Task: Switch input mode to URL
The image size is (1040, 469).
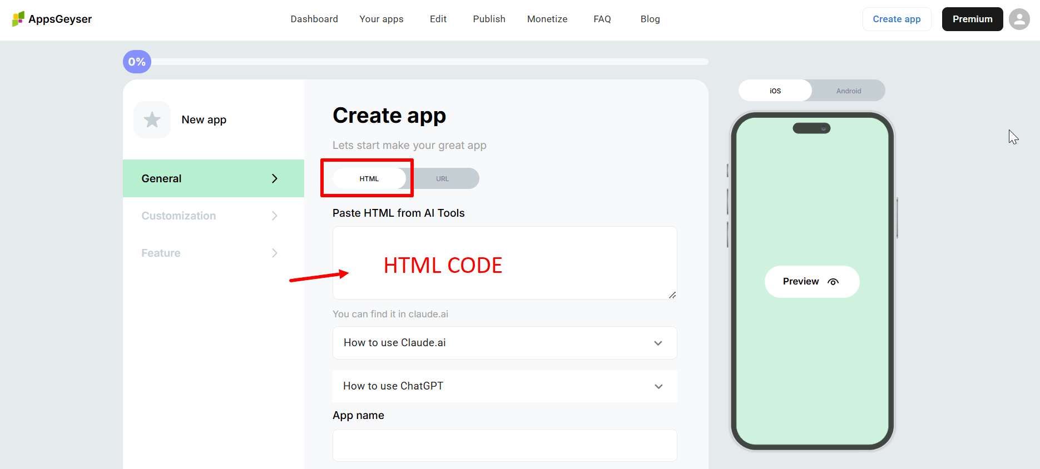Action: coord(442,178)
